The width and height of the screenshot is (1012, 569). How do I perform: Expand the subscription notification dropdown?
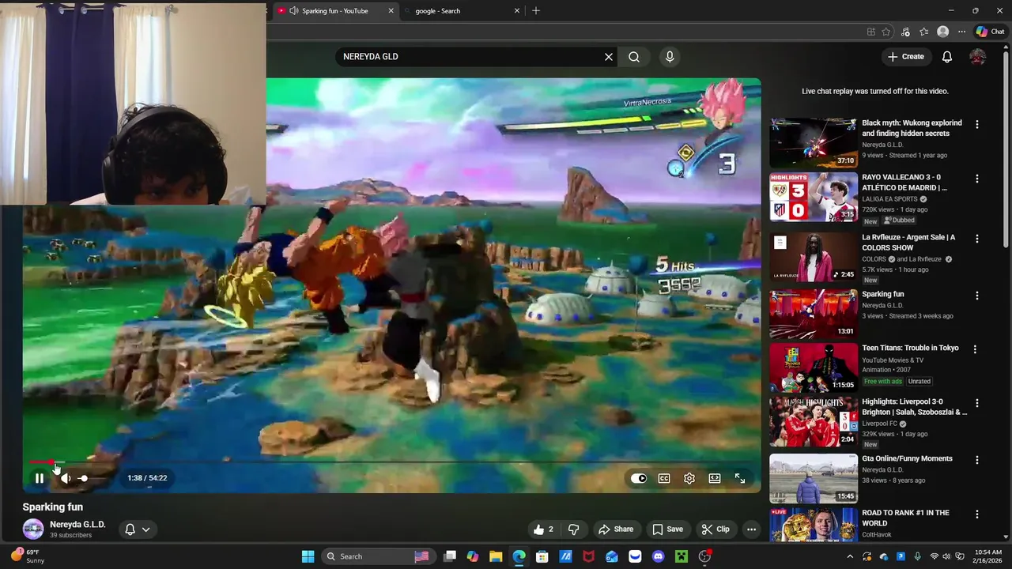coord(138,529)
